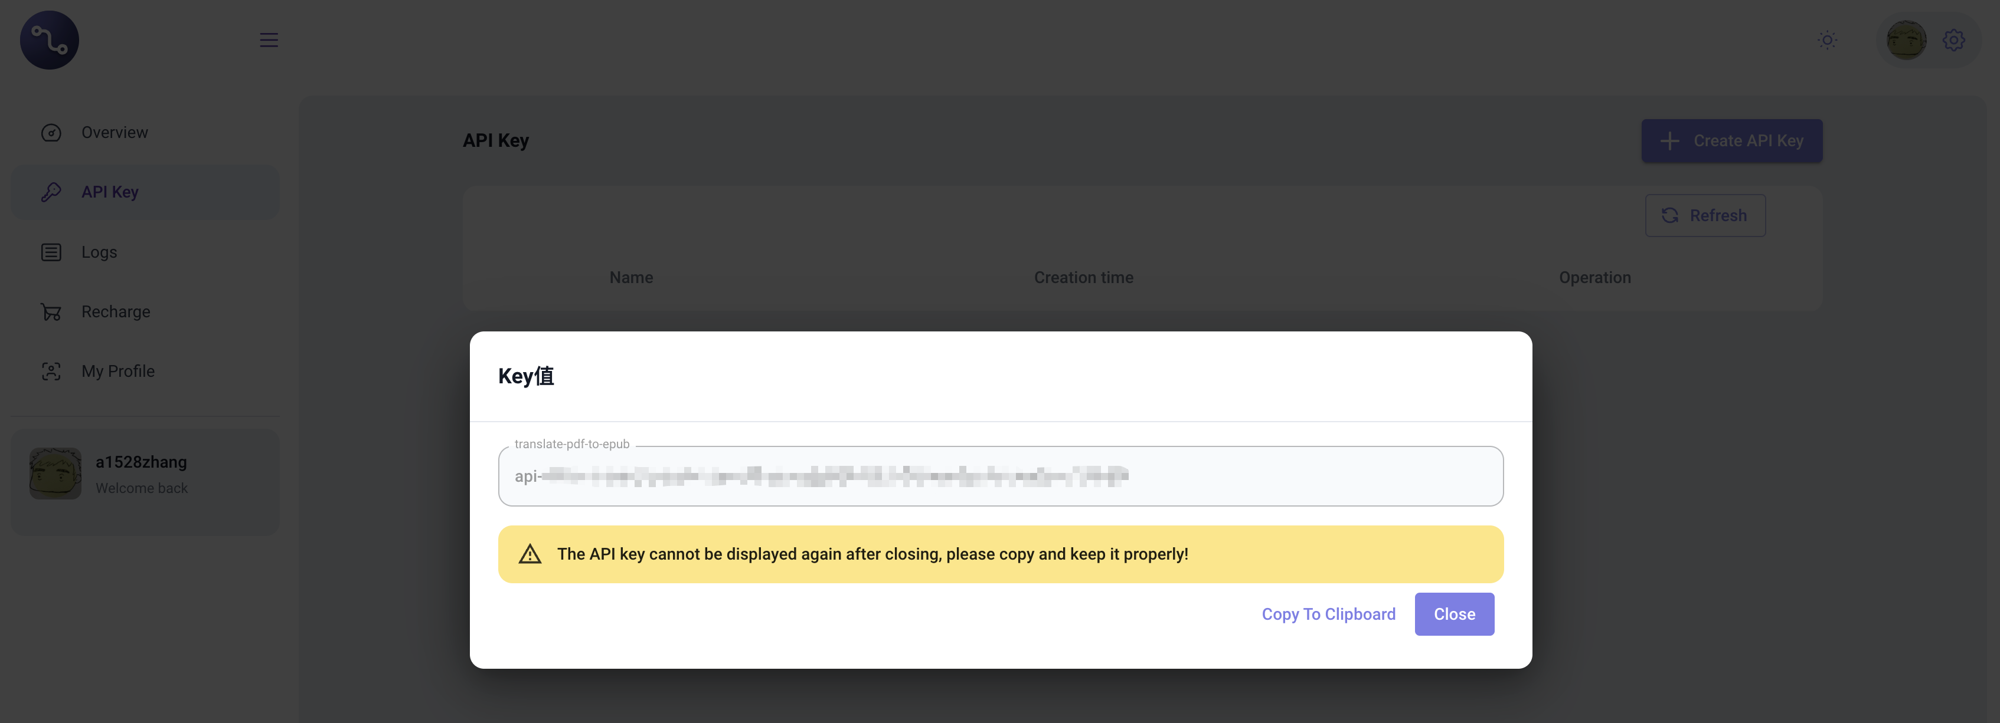The width and height of the screenshot is (2000, 723).
Task: Click the API Key key icon in sidebar
Action: [51, 192]
